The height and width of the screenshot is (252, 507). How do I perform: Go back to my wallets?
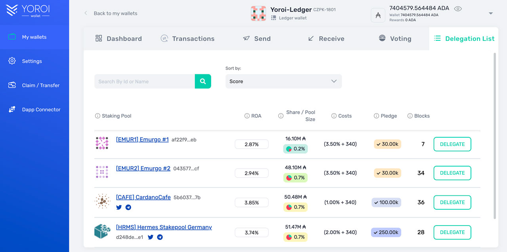click(111, 13)
